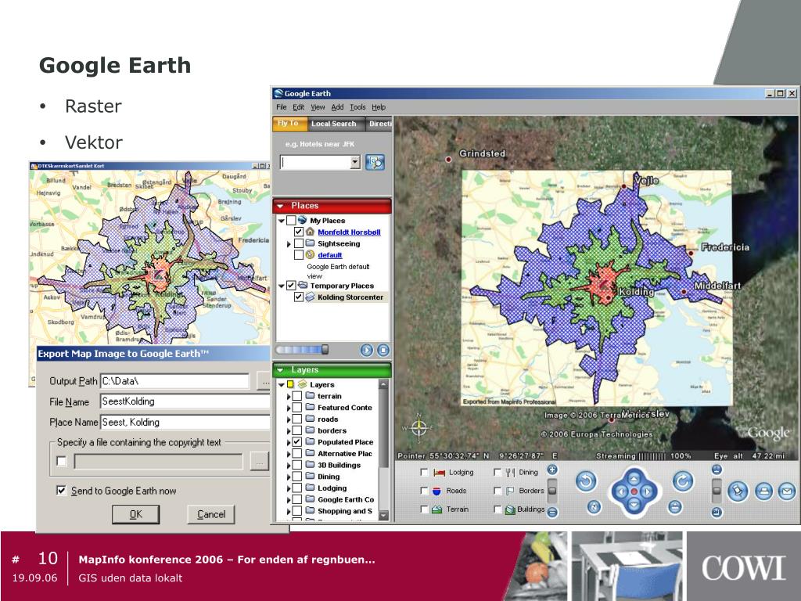This screenshot has width=801, height=601.
Task: Uncheck Send to Google Earth now
Action: (x=61, y=491)
